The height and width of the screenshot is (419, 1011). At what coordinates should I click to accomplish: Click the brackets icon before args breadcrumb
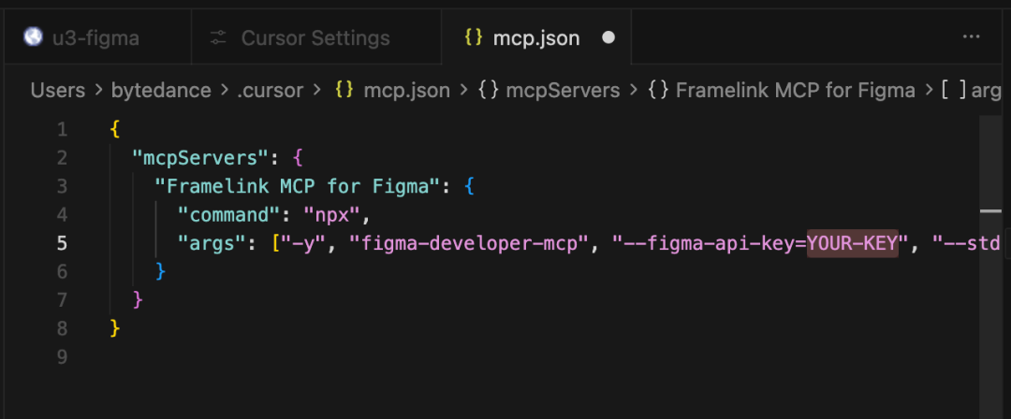coord(953,91)
